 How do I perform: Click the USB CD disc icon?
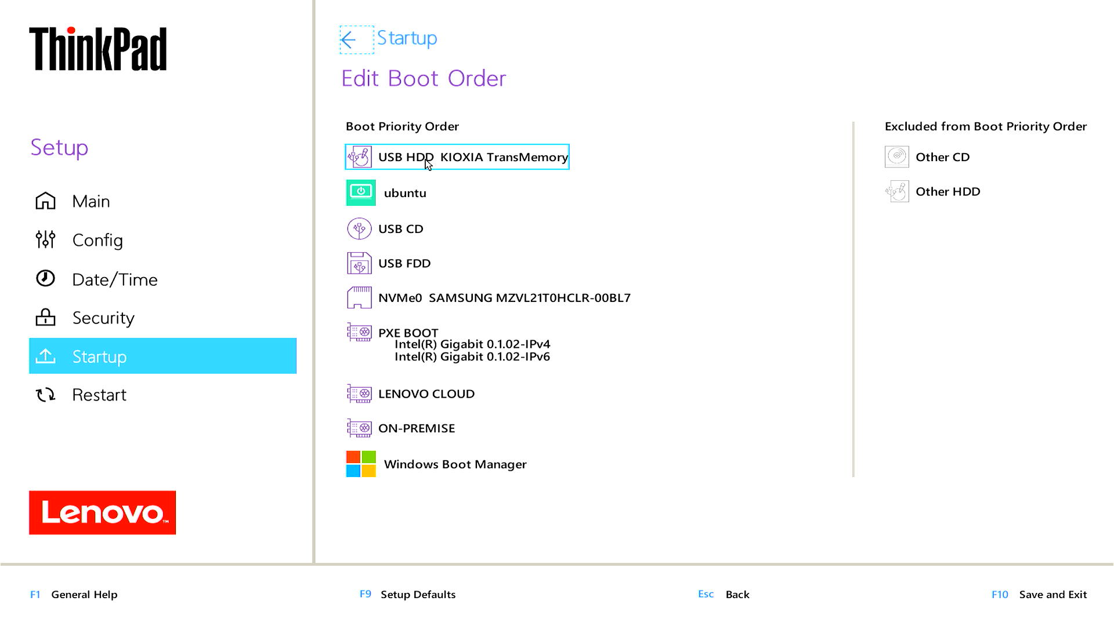pyautogui.click(x=359, y=229)
